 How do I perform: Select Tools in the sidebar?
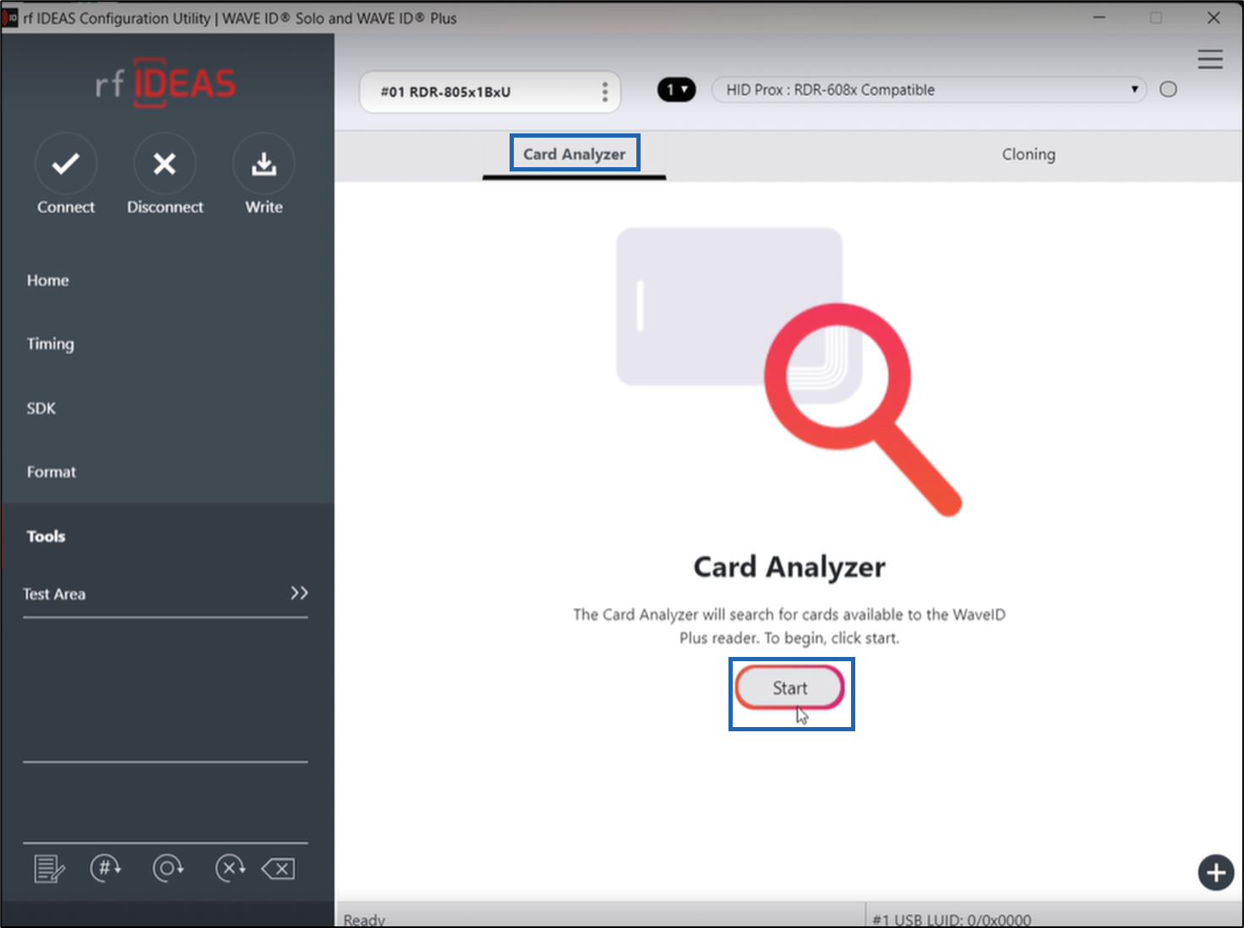[46, 536]
